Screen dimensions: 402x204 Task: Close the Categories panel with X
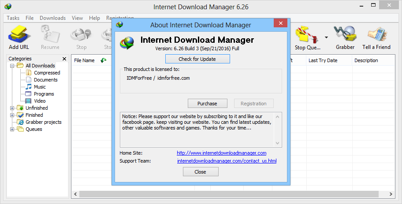pyautogui.click(x=64, y=59)
